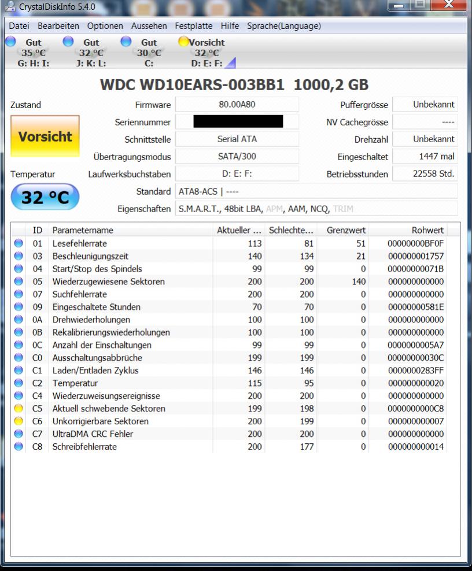The height and width of the screenshot is (571, 472).
Task: Click the Rohwert column header
Action: pos(408,230)
